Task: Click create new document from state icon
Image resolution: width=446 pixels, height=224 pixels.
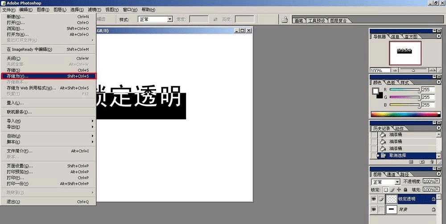Action: point(411,162)
